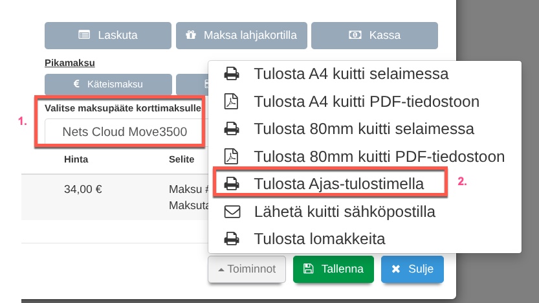
Task: Click printer icon for A4 kuitti selaimessa
Action: (231, 73)
